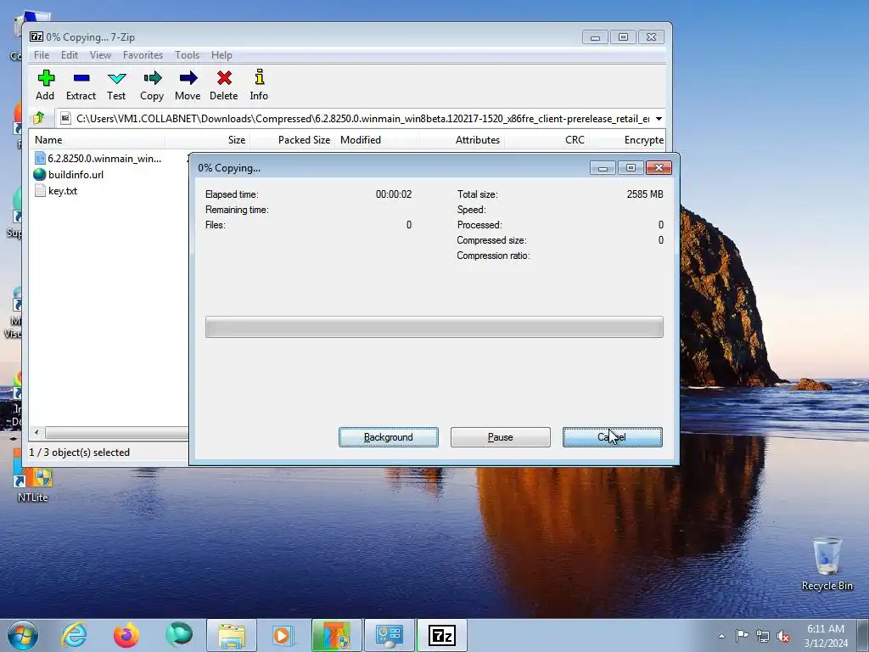Screen dimensions: 869x652
Task: Open Firefox from the taskbar
Action: (126, 635)
